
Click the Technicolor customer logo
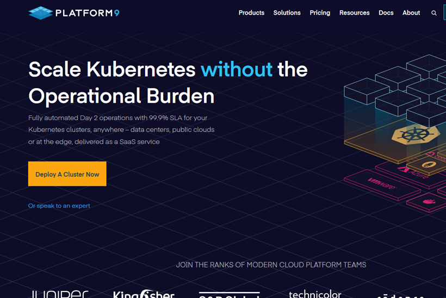click(315, 294)
